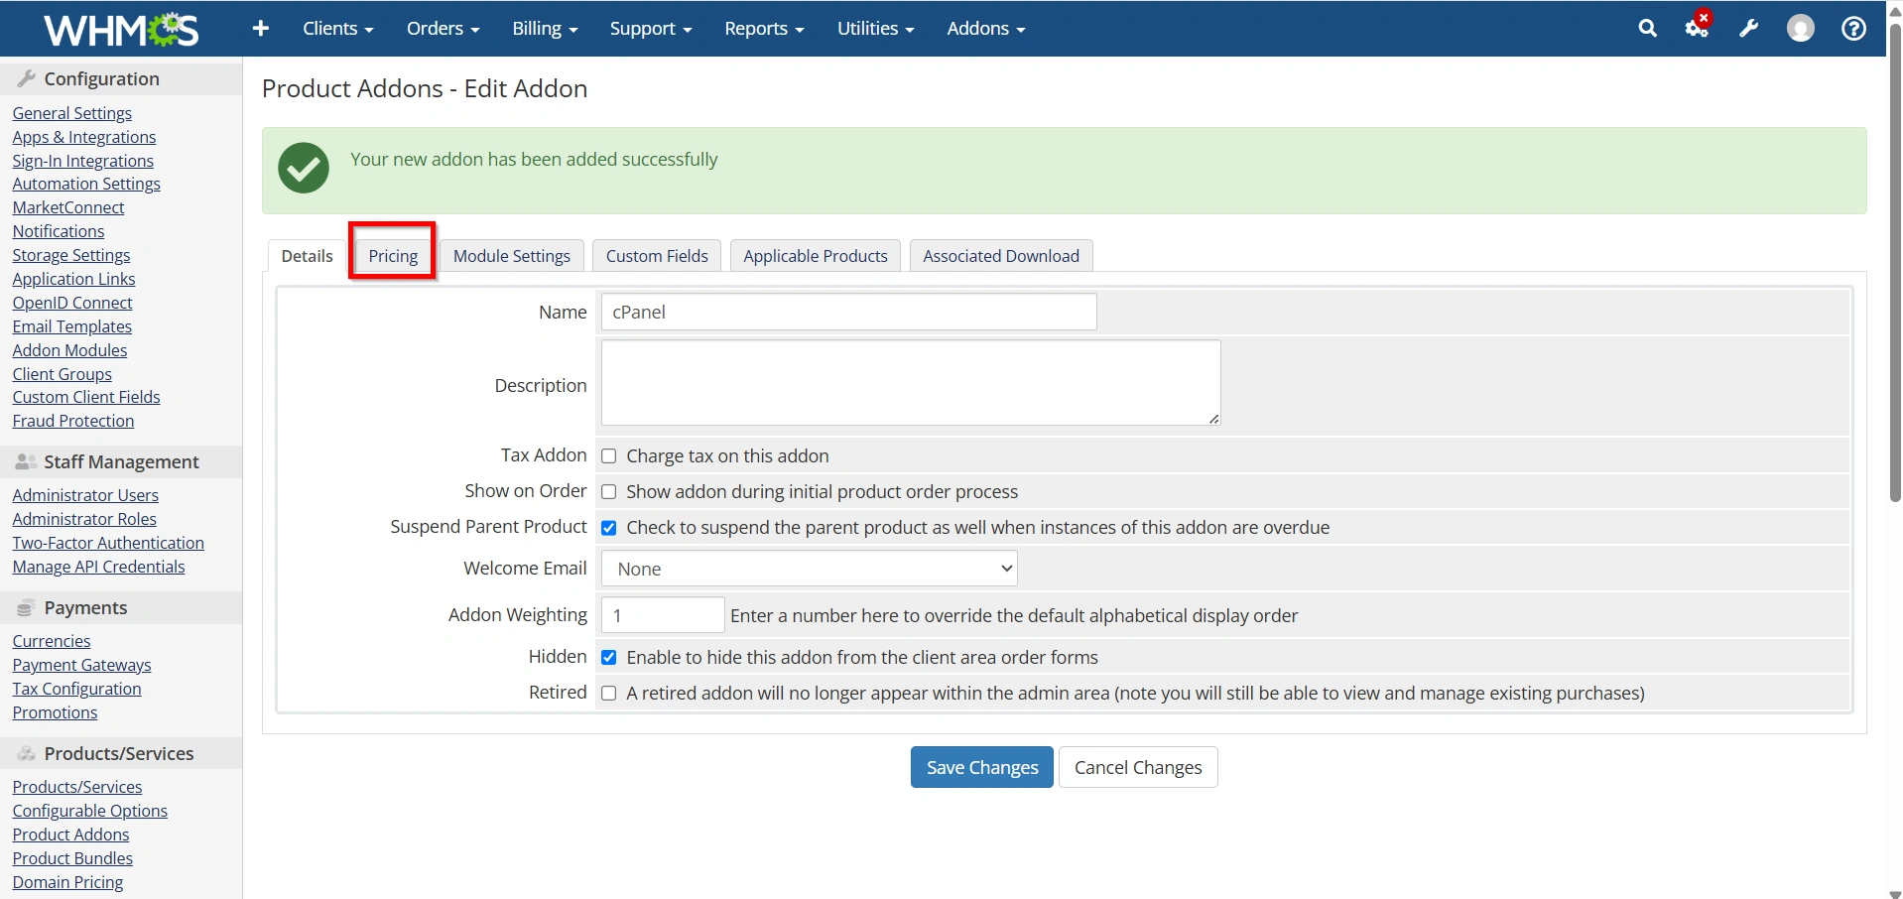Open Configurable Options link
The image size is (1903, 899).
pyautogui.click(x=90, y=811)
